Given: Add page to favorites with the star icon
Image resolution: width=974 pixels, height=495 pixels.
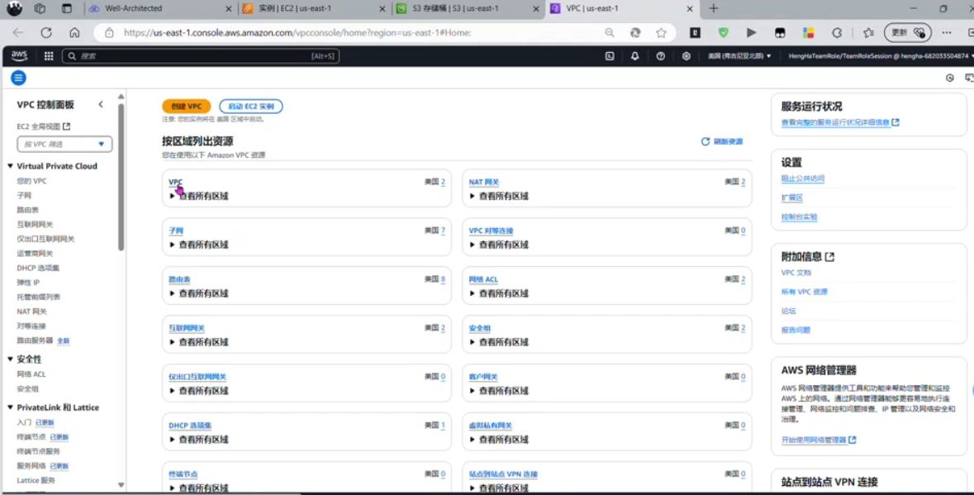Looking at the screenshot, I should [x=661, y=32].
